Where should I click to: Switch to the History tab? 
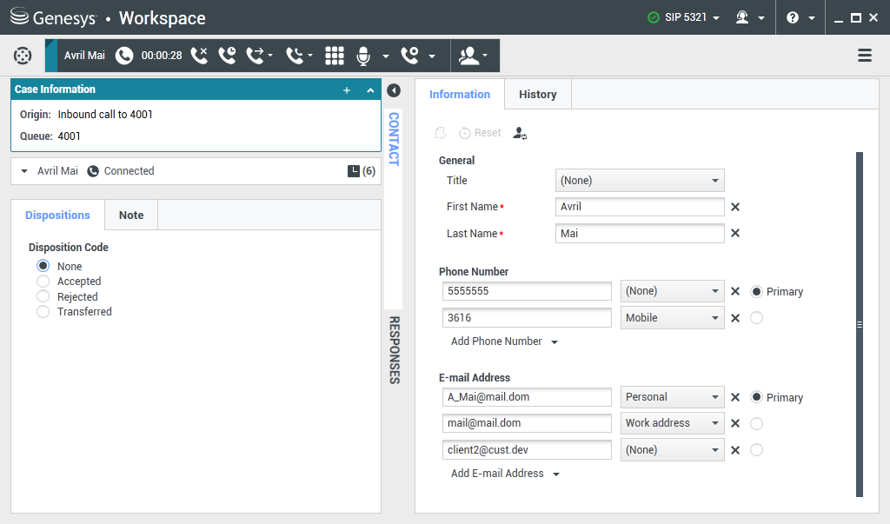[537, 94]
